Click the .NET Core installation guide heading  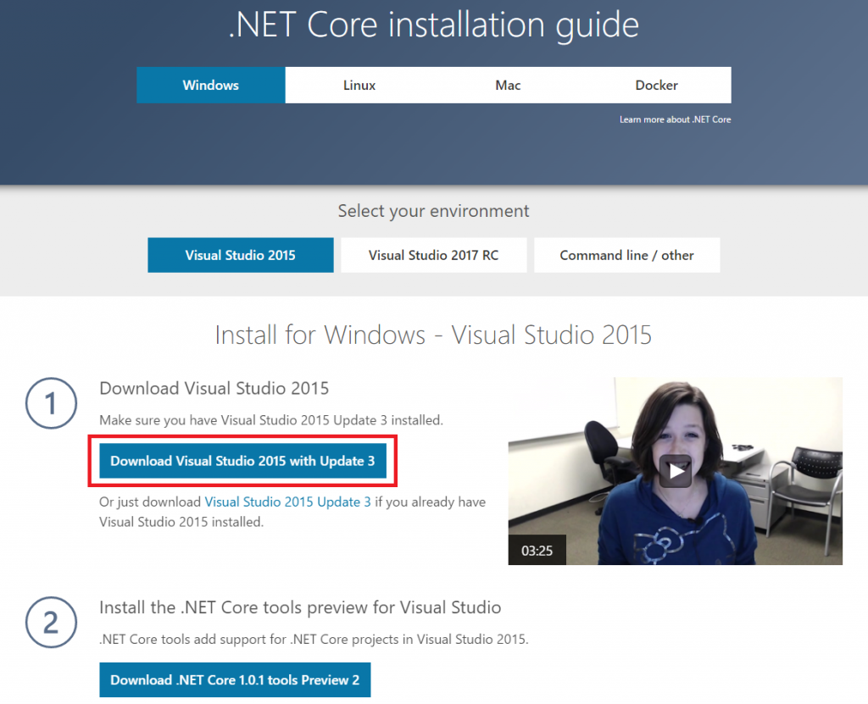click(x=433, y=25)
